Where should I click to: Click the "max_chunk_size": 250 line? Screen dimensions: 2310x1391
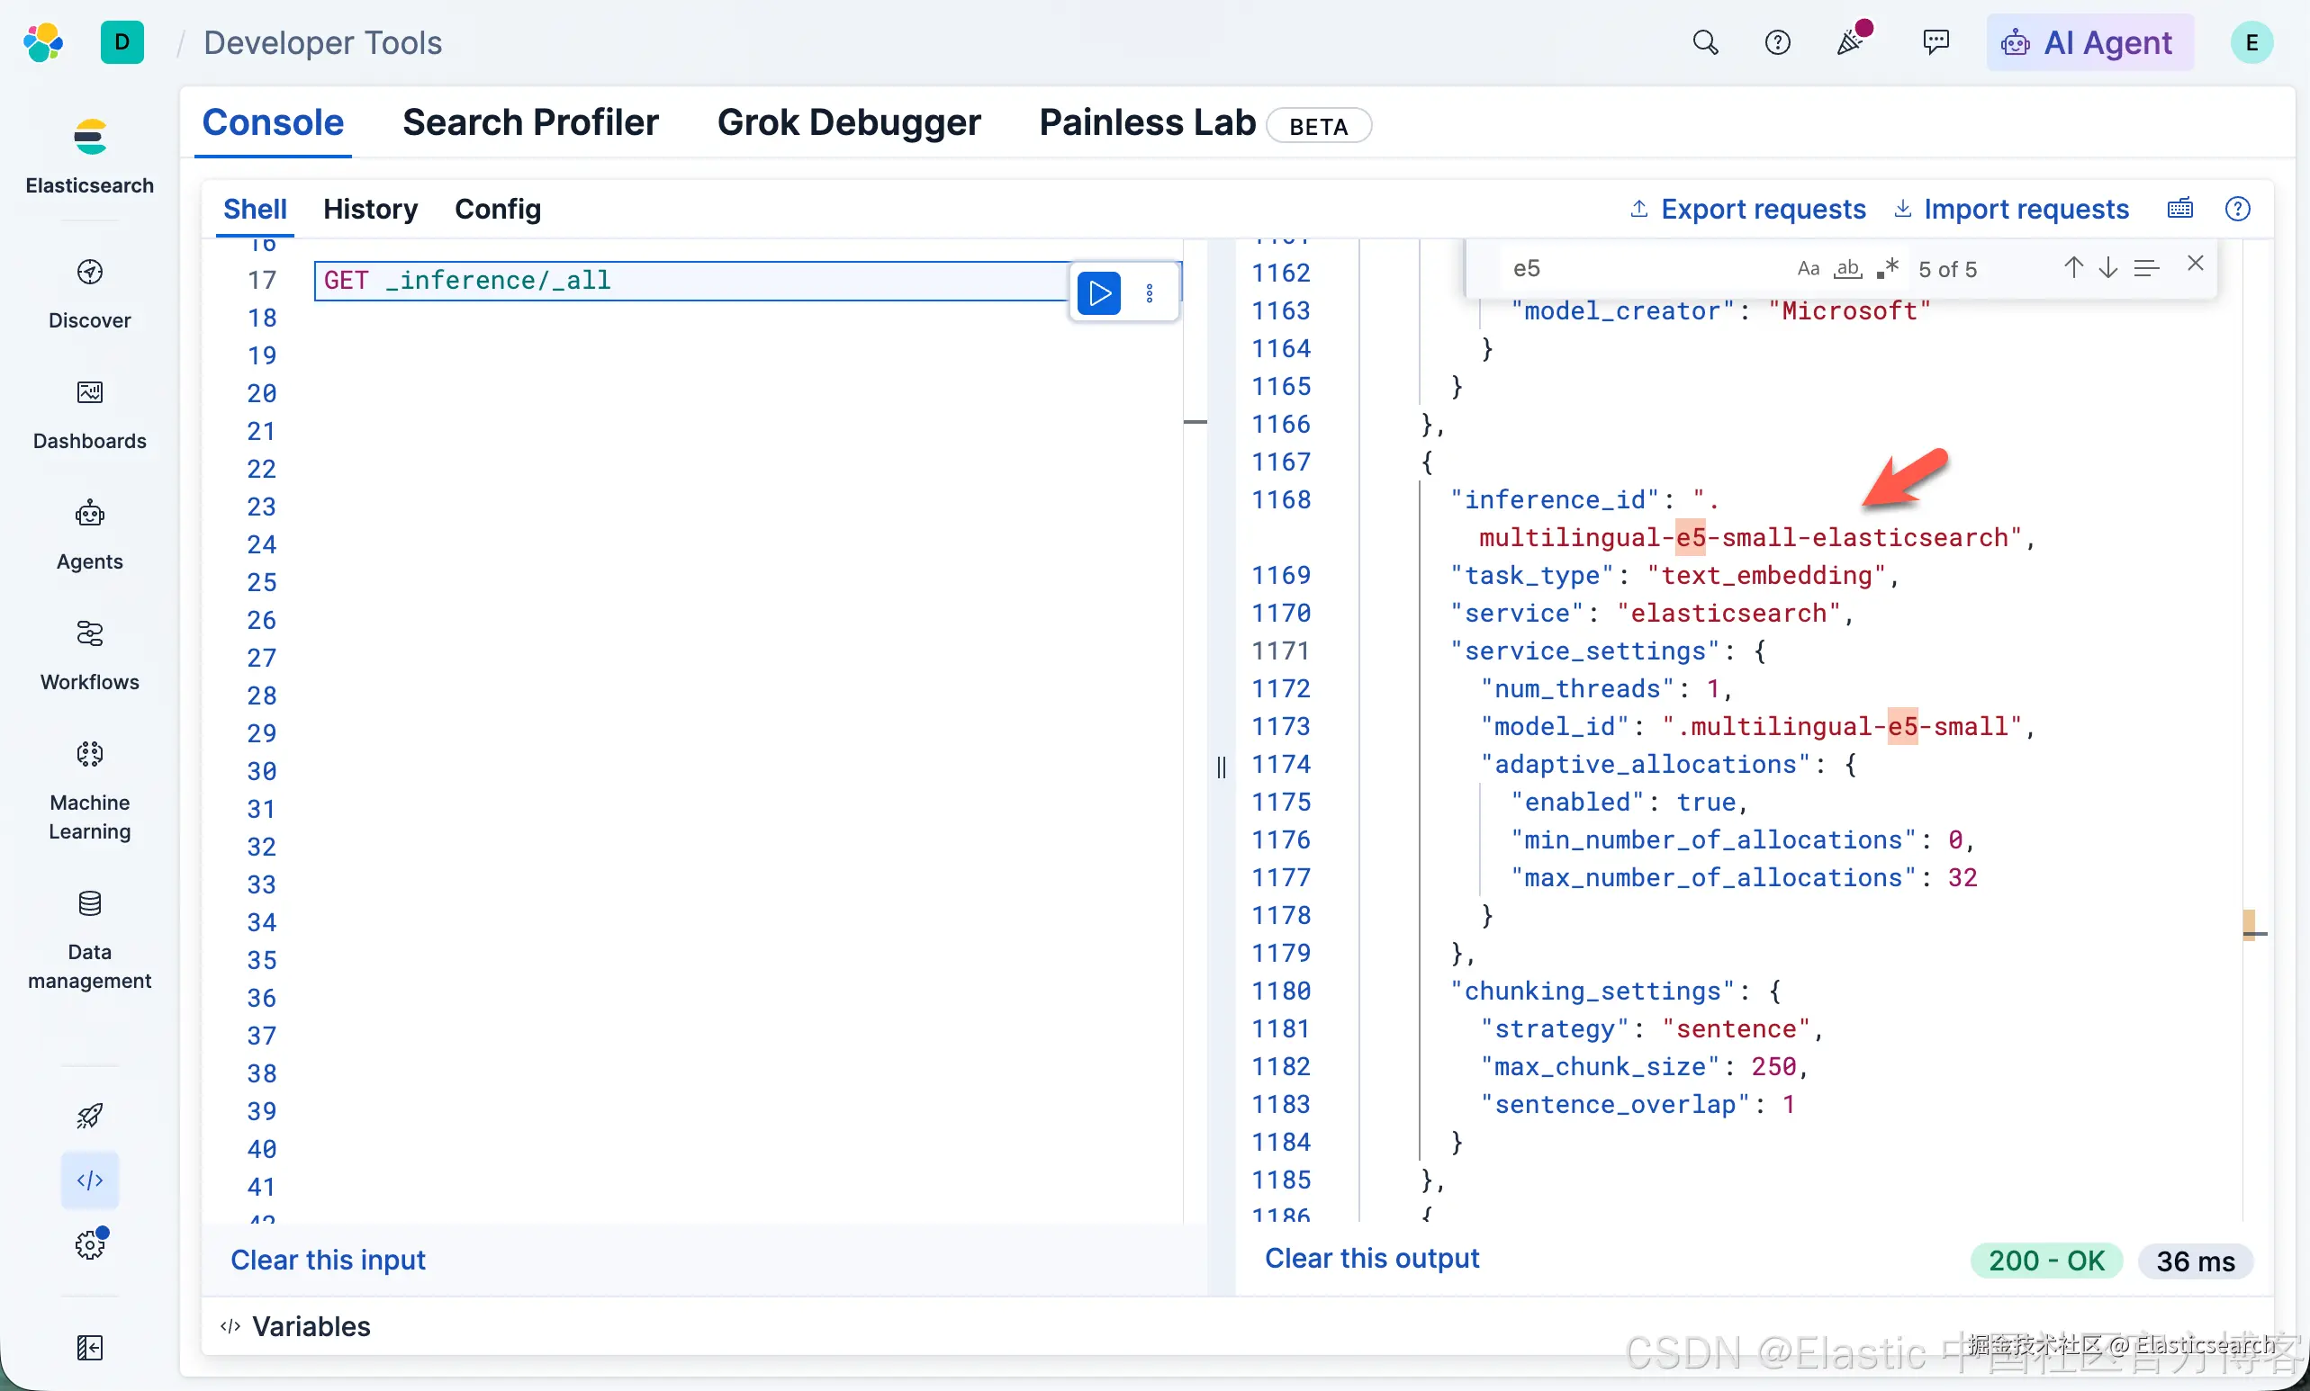tap(1645, 1066)
